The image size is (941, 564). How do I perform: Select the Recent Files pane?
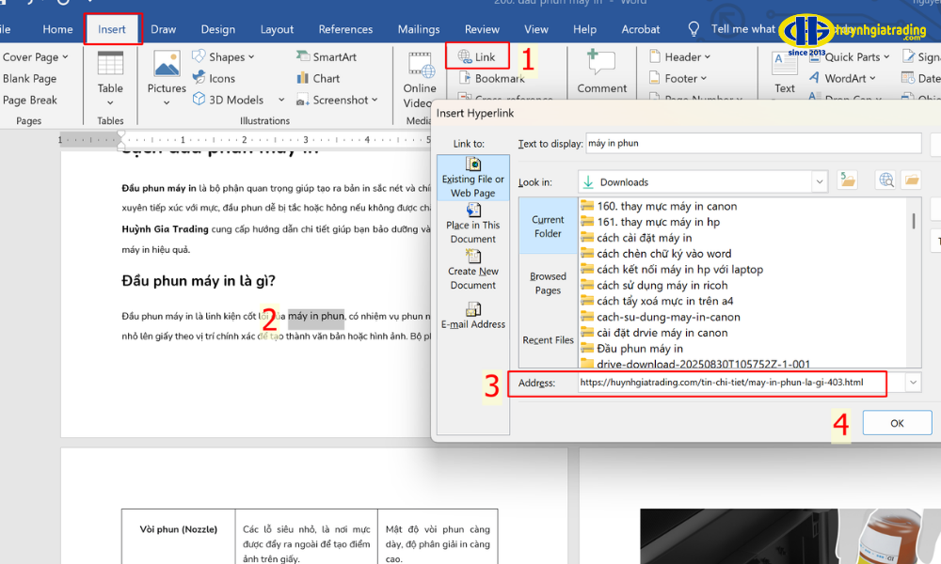(x=548, y=340)
